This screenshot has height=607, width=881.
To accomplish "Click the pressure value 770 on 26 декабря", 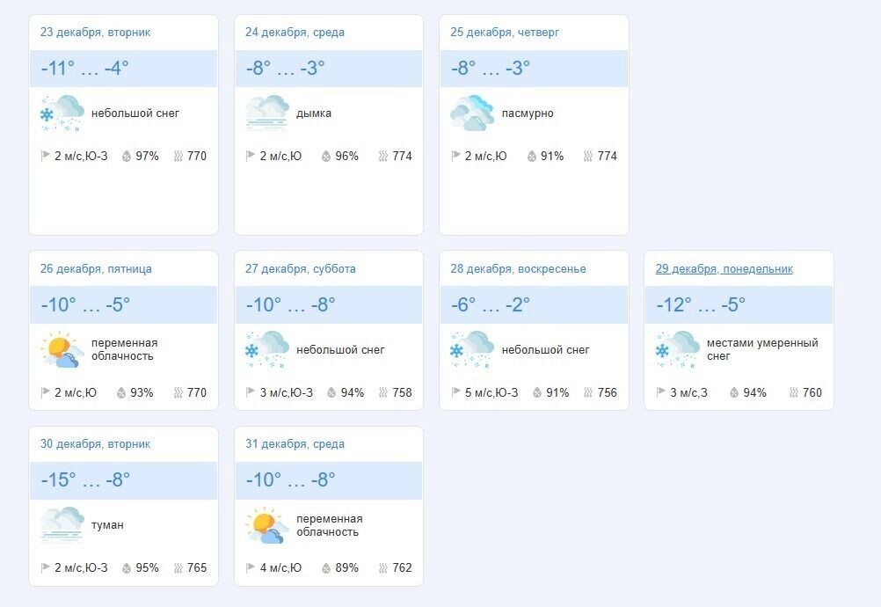I will point(195,392).
